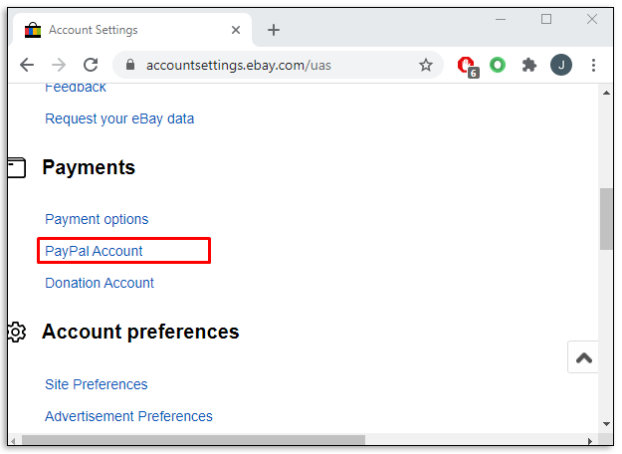The width and height of the screenshot is (622, 454).
Task: Click Request your eBay data link
Action: (x=119, y=118)
